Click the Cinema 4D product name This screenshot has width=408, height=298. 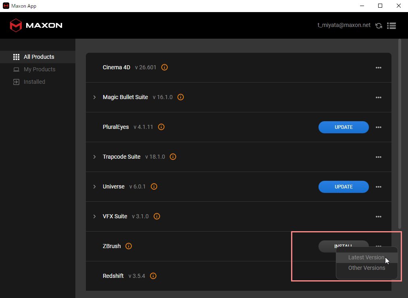[x=116, y=67]
